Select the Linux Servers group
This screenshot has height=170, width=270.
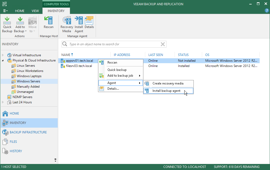[x=26, y=66]
